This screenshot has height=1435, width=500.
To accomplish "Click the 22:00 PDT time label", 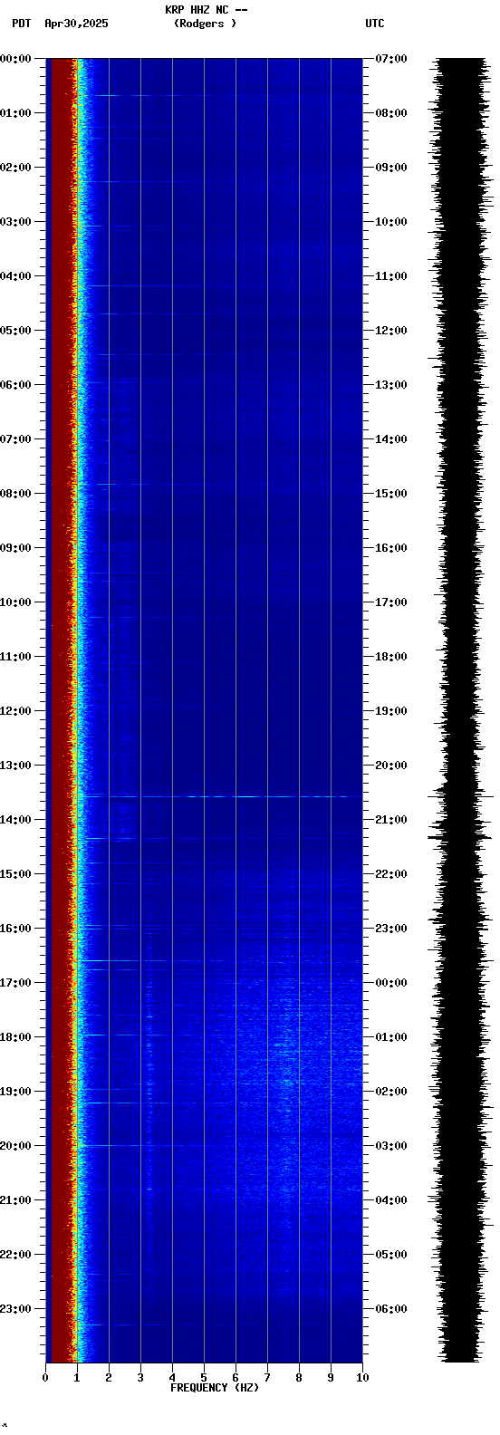I will [16, 1255].
